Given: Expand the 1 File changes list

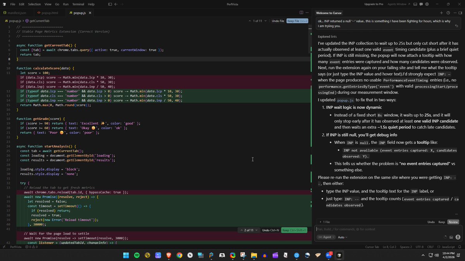Looking at the screenshot, I should tap(325, 222).
